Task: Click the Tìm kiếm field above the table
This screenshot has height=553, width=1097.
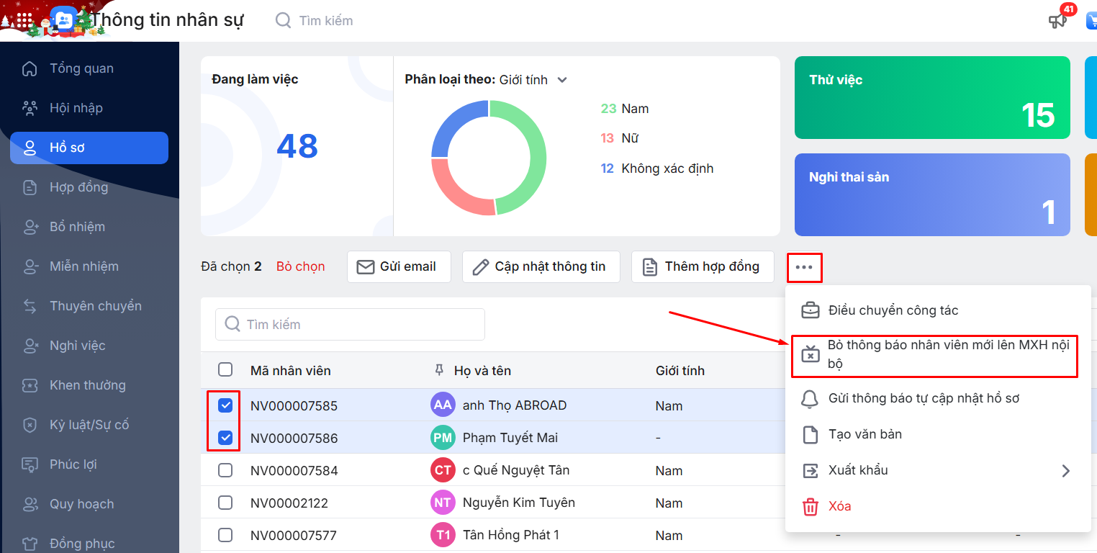Action: pyautogui.click(x=350, y=325)
